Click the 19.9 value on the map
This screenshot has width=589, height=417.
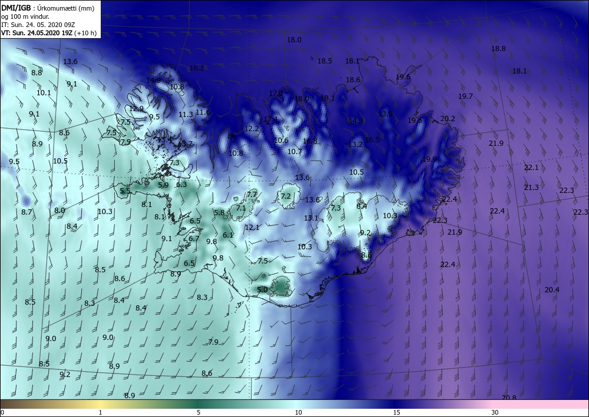pyautogui.click(x=430, y=159)
